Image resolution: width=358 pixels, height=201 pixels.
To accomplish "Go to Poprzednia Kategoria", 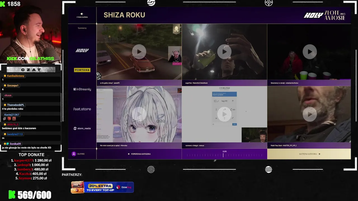I will [x=139, y=154].
